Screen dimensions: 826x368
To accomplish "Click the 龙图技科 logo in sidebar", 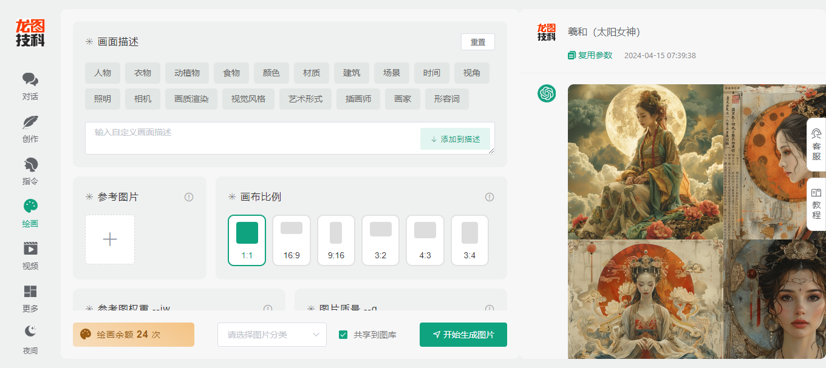I will click(x=30, y=33).
